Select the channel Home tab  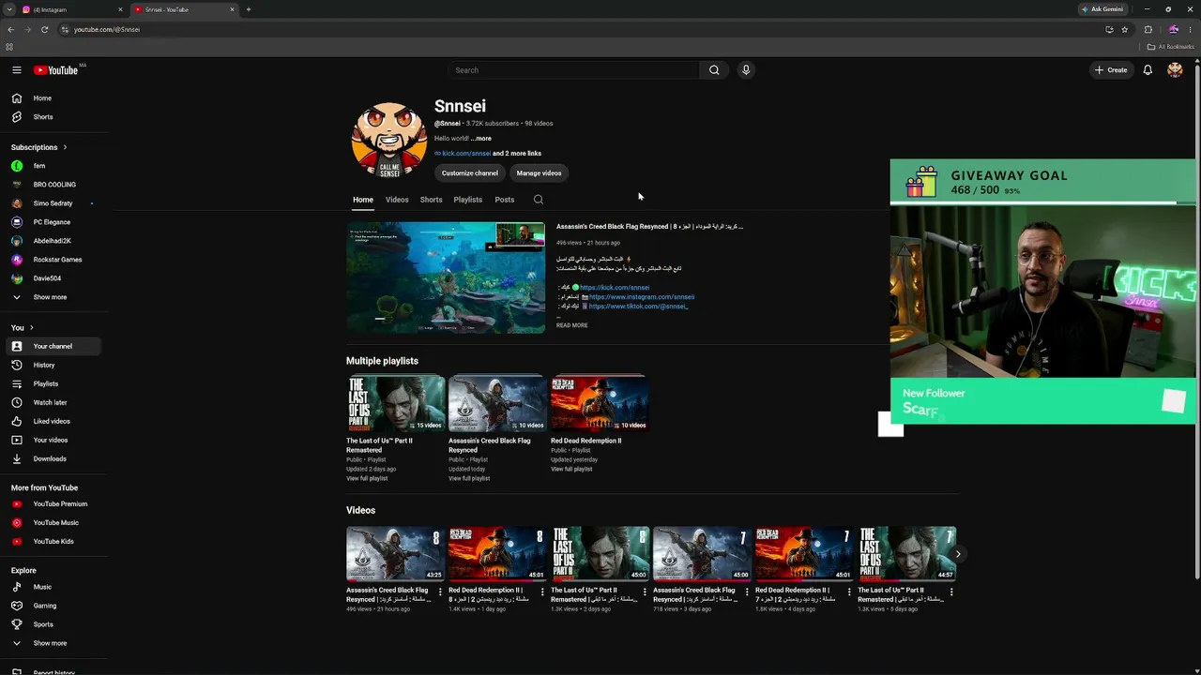[x=363, y=200]
